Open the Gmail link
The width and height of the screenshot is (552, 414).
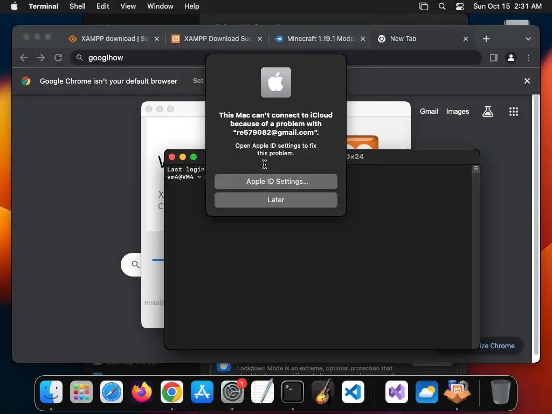pos(429,111)
